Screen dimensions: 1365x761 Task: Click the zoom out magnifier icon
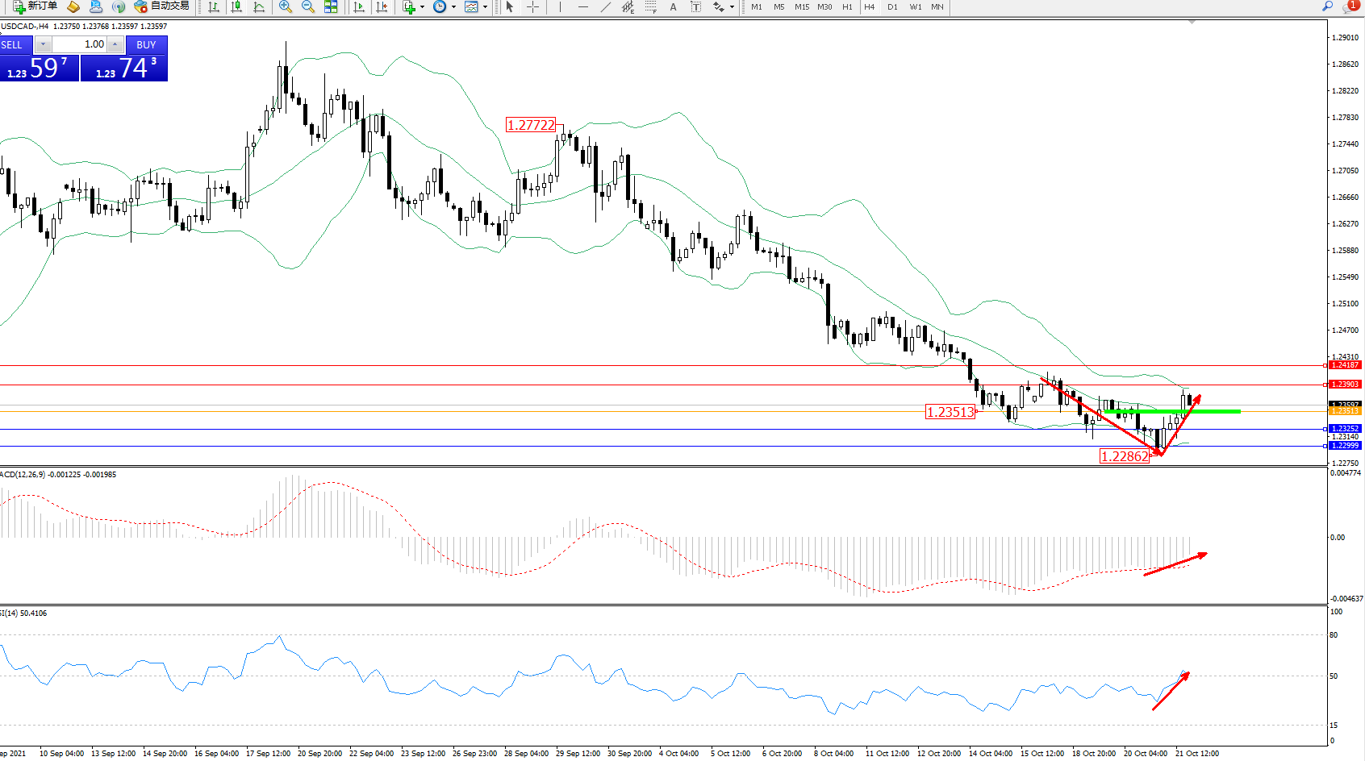pyautogui.click(x=307, y=6)
